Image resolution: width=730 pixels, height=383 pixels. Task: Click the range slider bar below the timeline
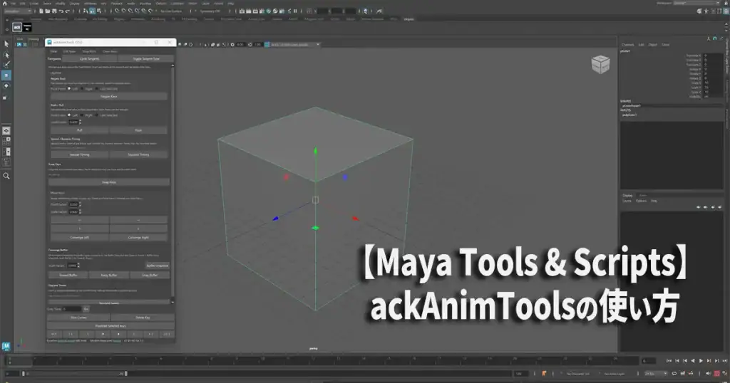point(74,373)
